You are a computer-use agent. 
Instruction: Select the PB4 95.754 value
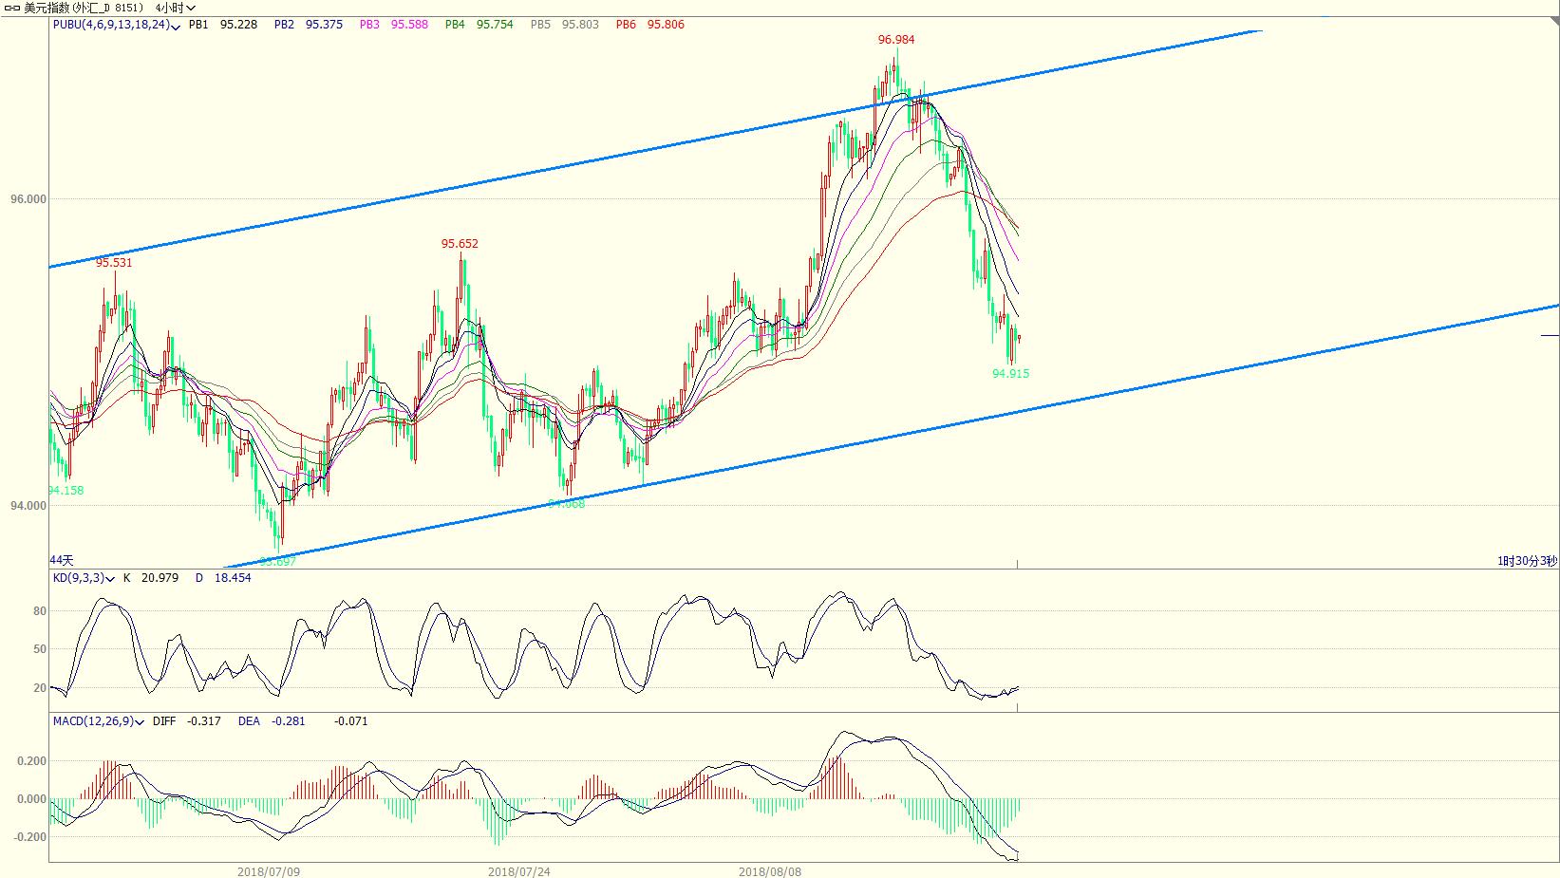coord(479,25)
